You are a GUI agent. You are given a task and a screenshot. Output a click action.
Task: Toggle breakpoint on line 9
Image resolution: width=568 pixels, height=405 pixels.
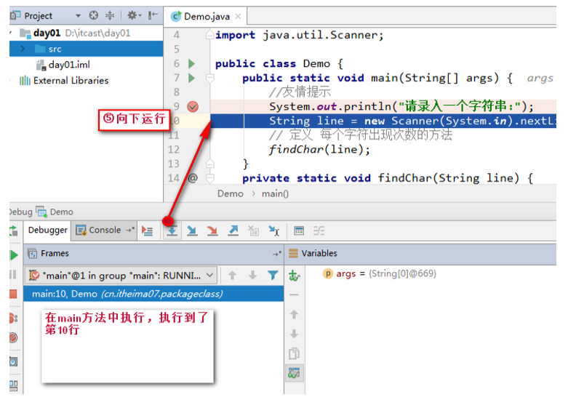(x=193, y=106)
